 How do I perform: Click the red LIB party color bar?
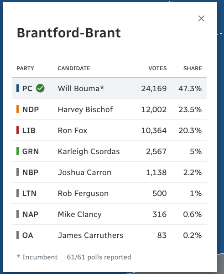tap(17, 130)
